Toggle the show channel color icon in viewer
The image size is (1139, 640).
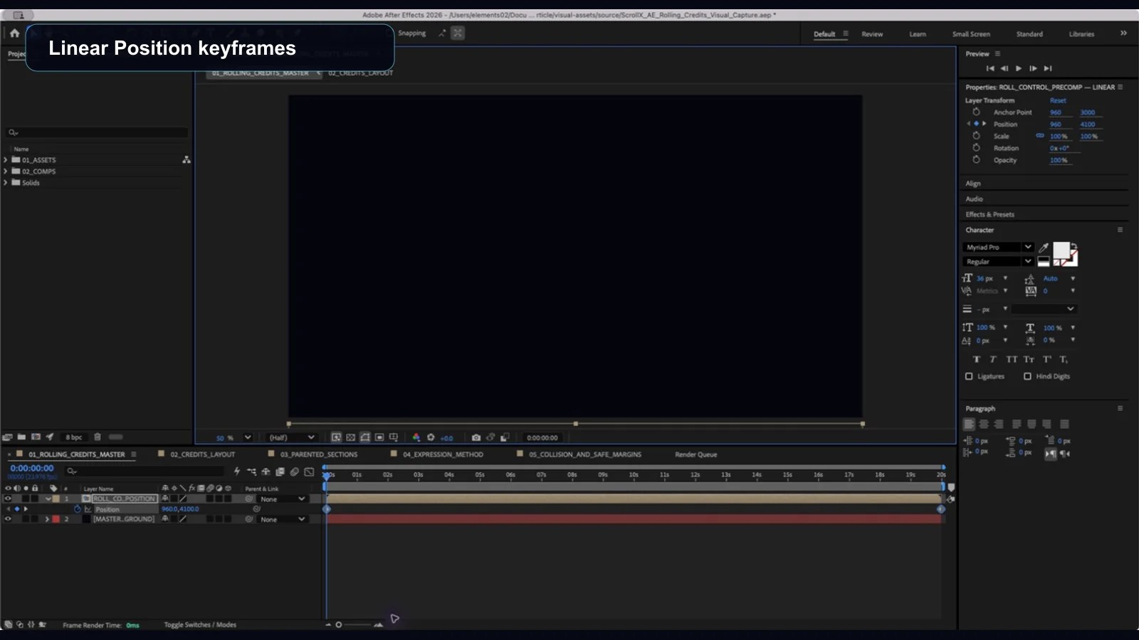click(x=416, y=437)
